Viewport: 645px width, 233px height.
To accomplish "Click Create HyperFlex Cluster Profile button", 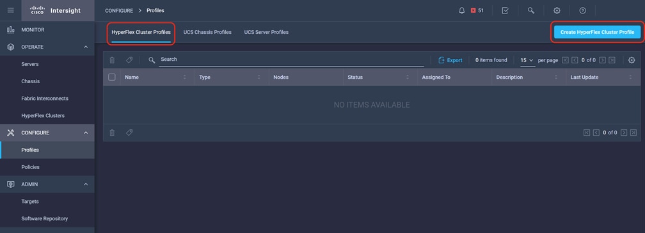I will click(597, 32).
